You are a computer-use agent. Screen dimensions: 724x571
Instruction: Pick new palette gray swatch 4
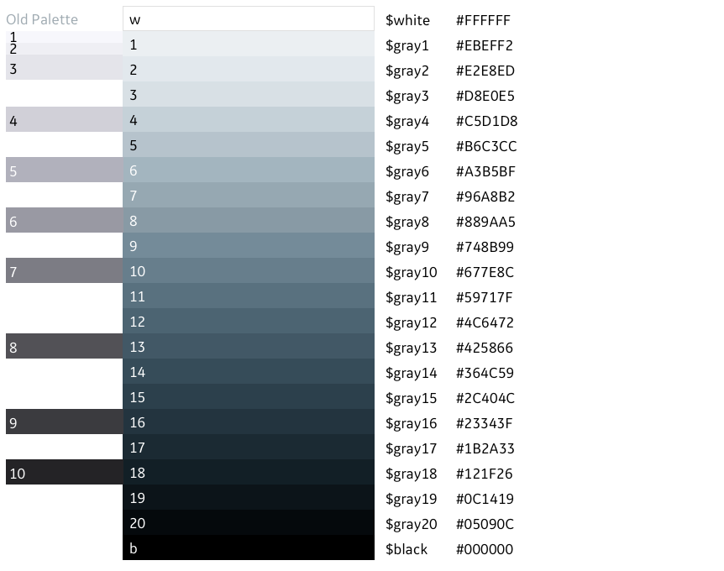click(249, 119)
